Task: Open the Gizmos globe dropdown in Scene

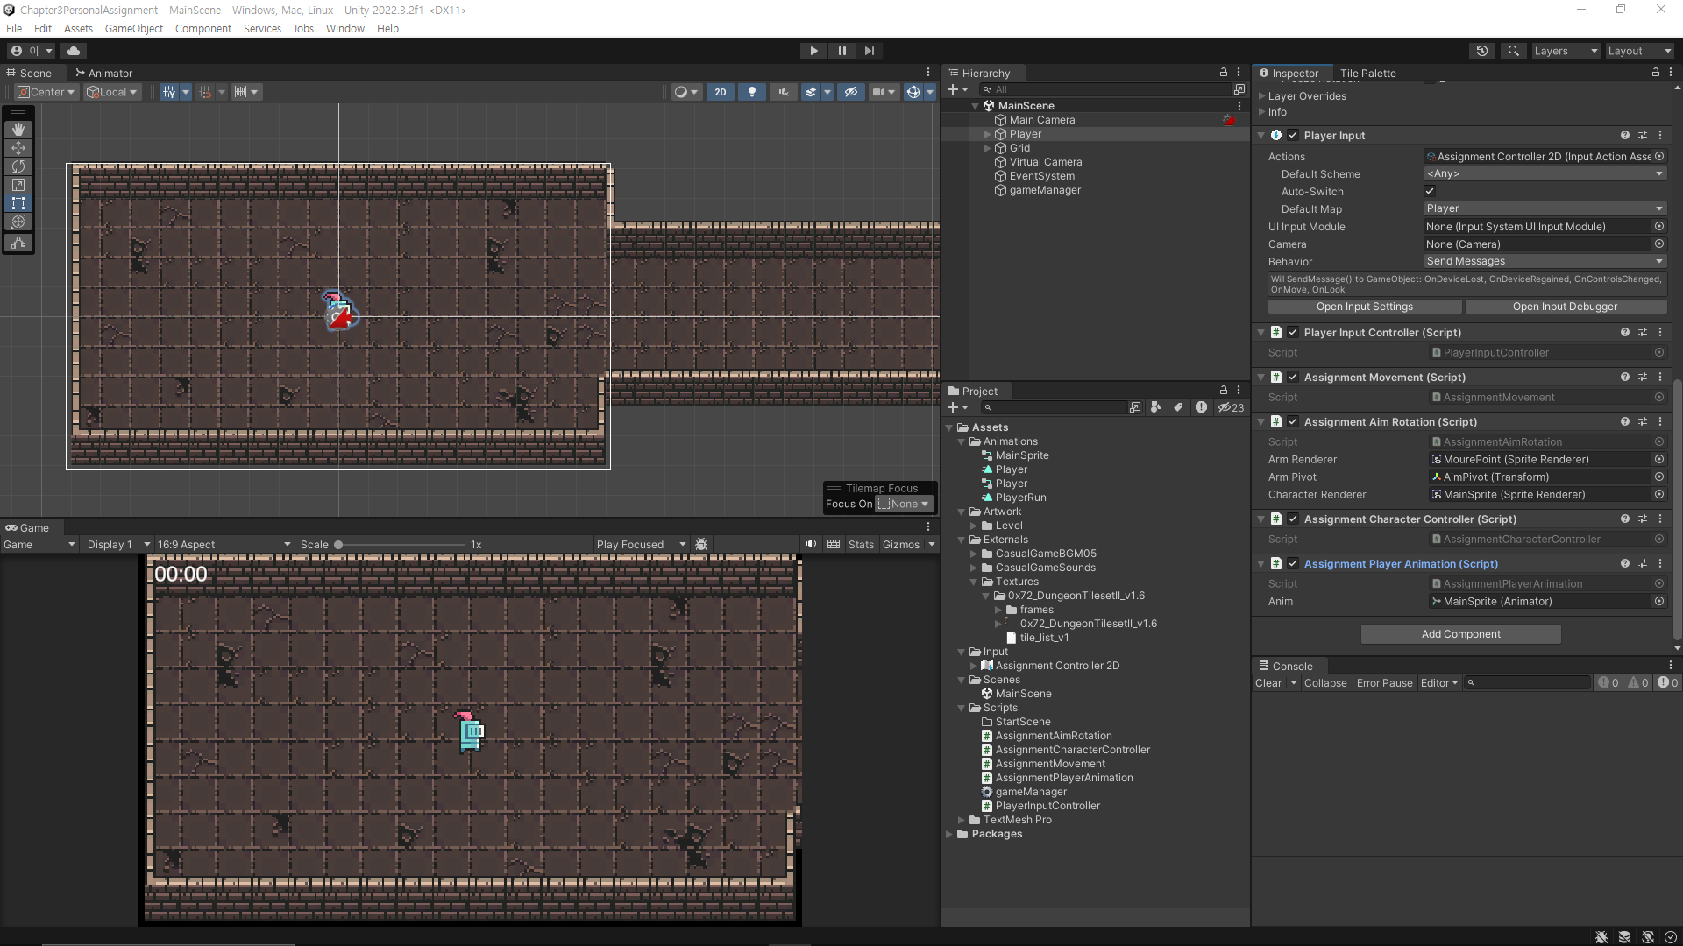Action: 930,92
